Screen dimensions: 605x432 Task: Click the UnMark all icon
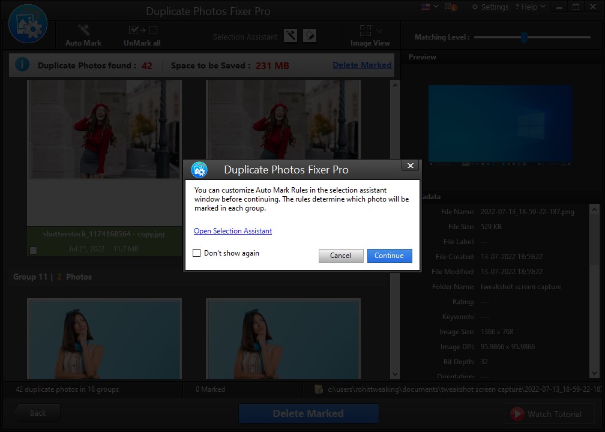(x=142, y=28)
